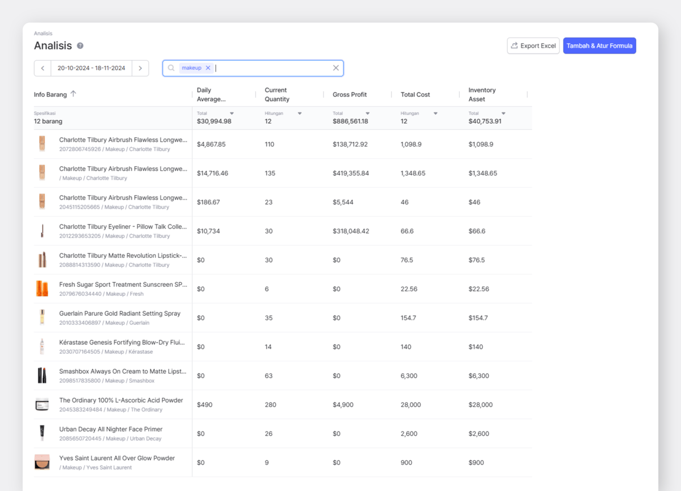Open Gross Profit total aggregation dropdown
The image size is (681, 491).
click(x=368, y=113)
